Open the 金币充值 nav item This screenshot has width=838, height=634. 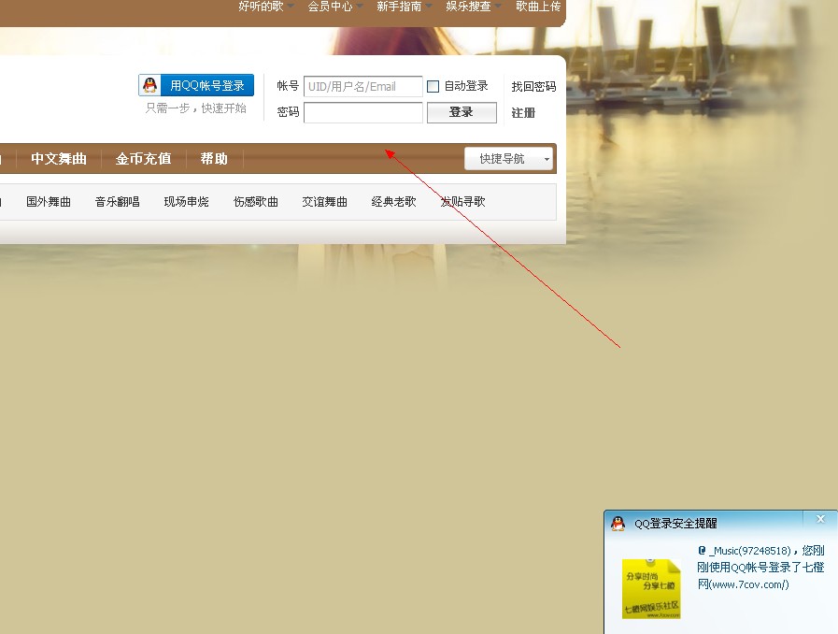click(143, 159)
